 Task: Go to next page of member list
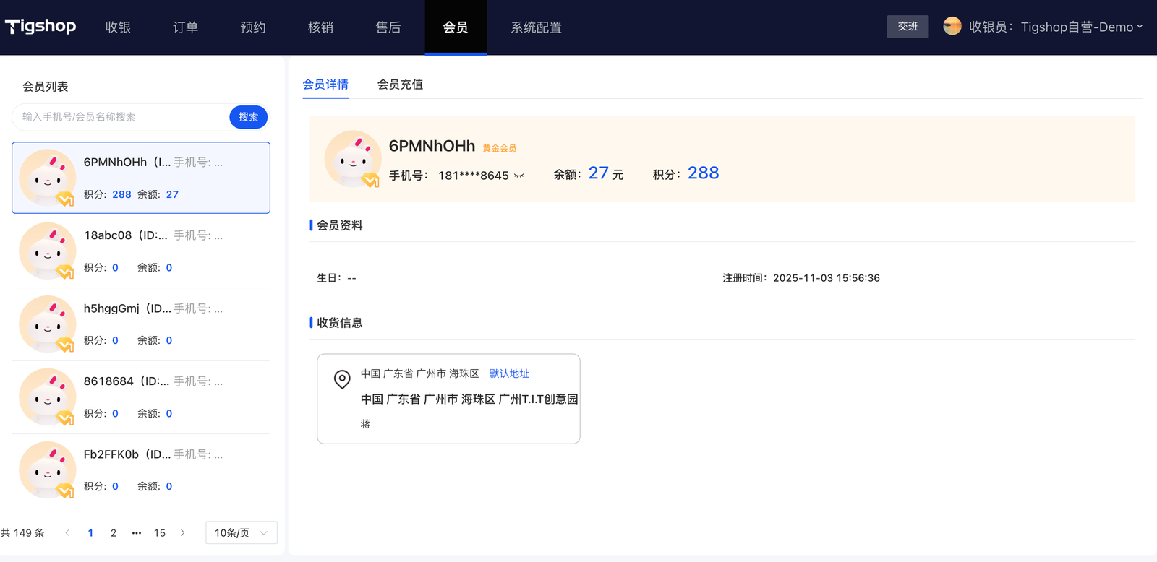pyautogui.click(x=183, y=533)
